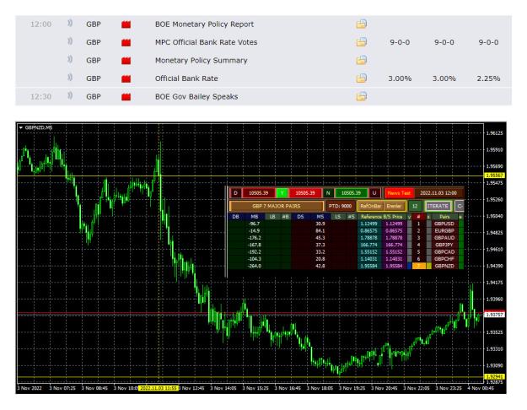Click the EURGBP pair row label
527x410 pixels.
444,230
